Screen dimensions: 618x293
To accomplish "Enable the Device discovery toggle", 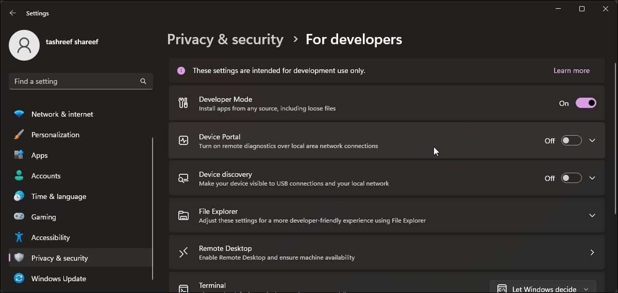I will click(572, 178).
